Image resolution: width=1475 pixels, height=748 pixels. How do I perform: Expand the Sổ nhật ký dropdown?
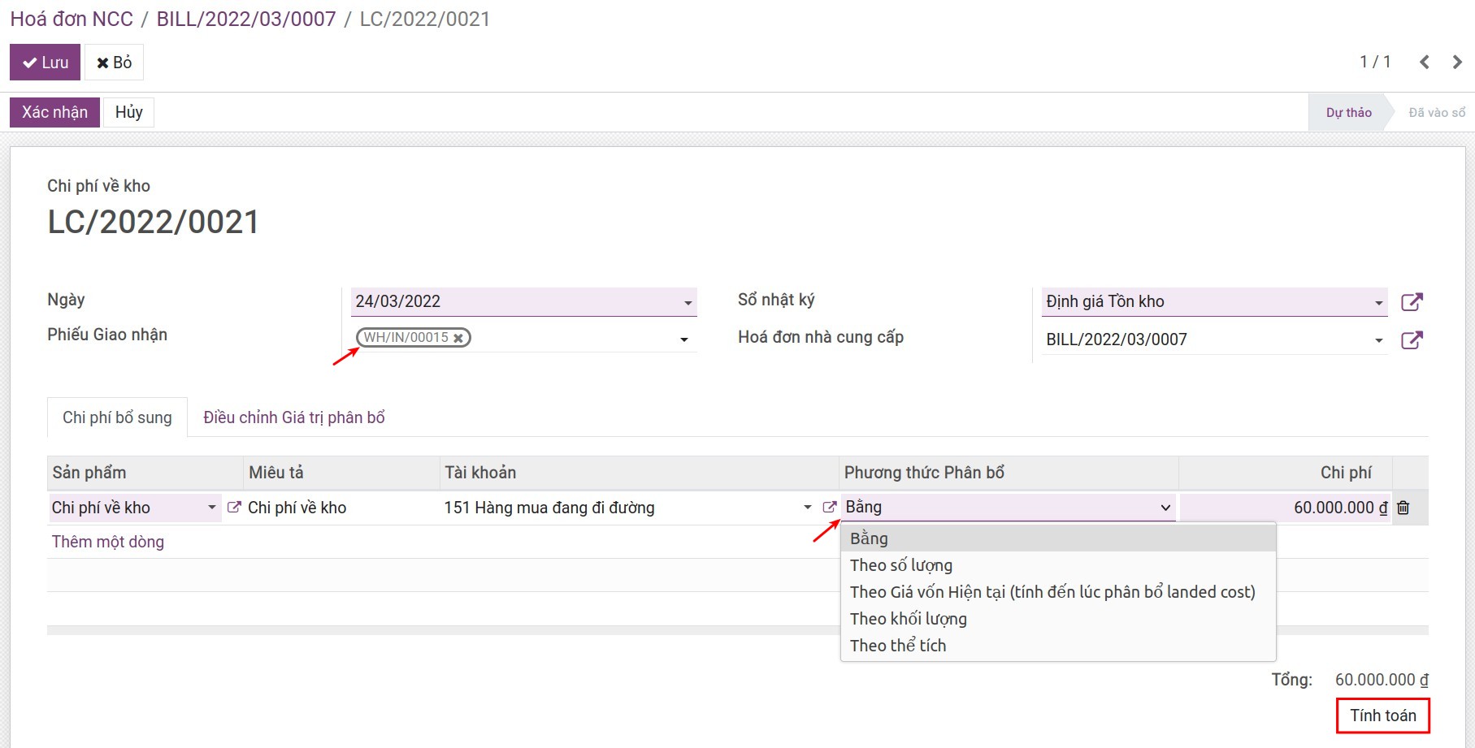pos(1378,303)
